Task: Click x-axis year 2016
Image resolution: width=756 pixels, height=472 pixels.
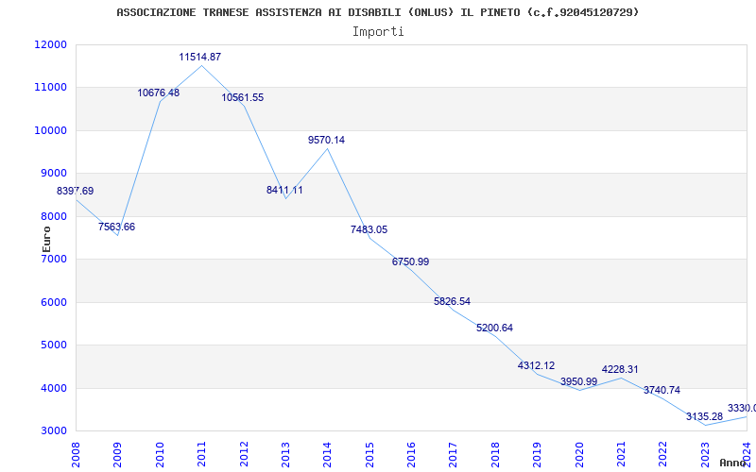Action: pyautogui.click(x=411, y=454)
